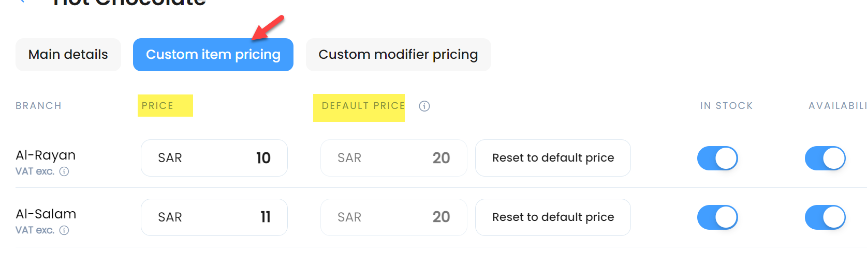Click the DEFAULT PRICE column header
Image resolution: width=867 pixels, height=254 pixels.
click(363, 106)
